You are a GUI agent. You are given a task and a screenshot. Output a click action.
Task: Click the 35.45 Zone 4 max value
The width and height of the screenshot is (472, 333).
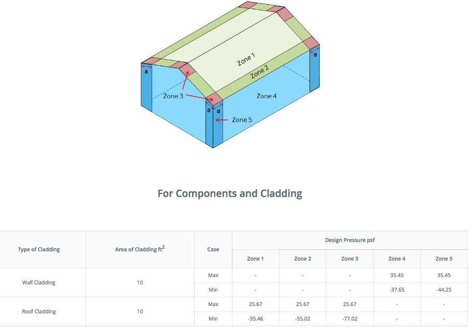397,275
